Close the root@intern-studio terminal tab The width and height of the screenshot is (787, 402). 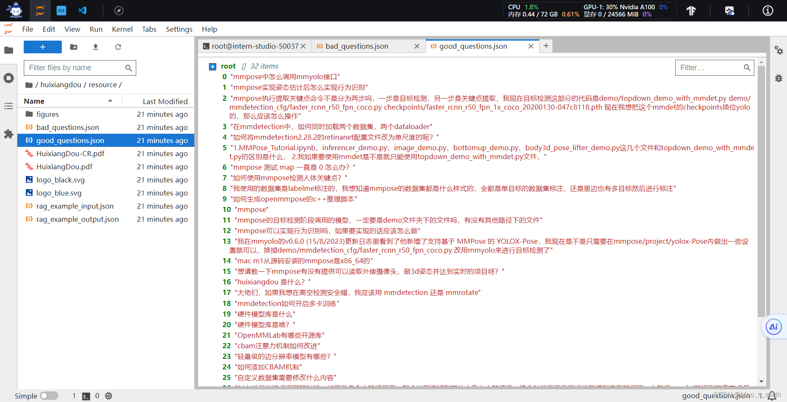pyautogui.click(x=303, y=46)
